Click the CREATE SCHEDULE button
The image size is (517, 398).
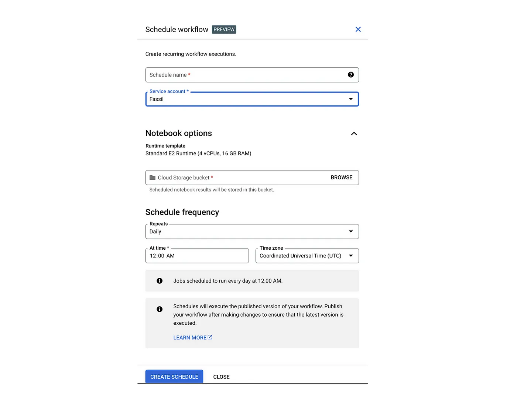tap(174, 377)
